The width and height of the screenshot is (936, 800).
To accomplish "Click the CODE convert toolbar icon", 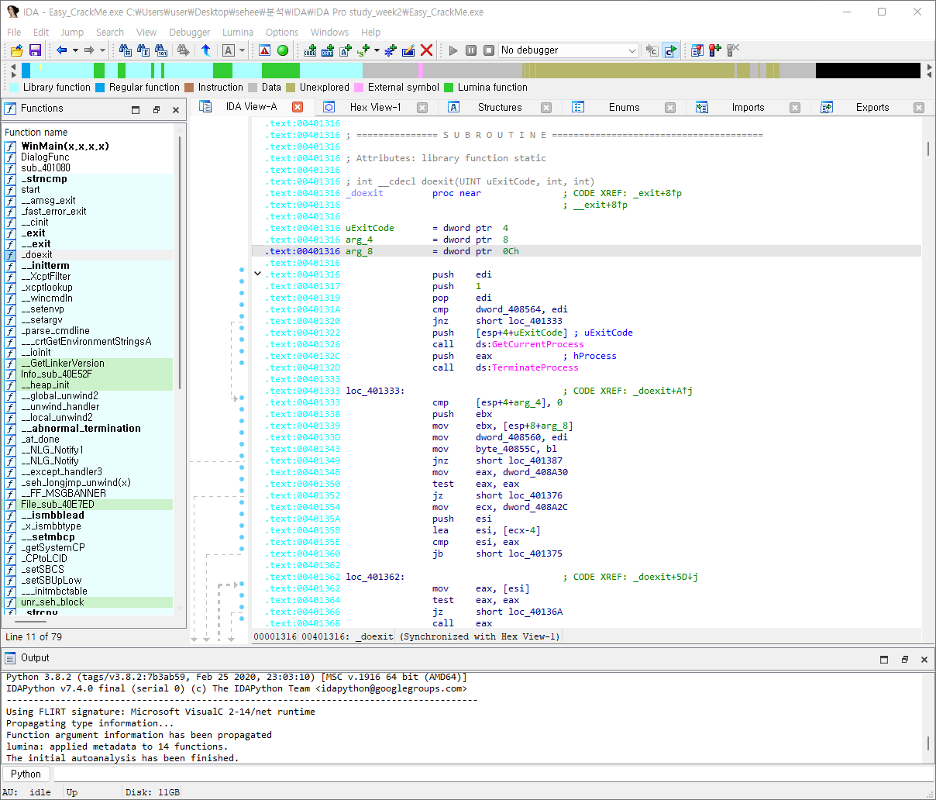I will pos(310,50).
